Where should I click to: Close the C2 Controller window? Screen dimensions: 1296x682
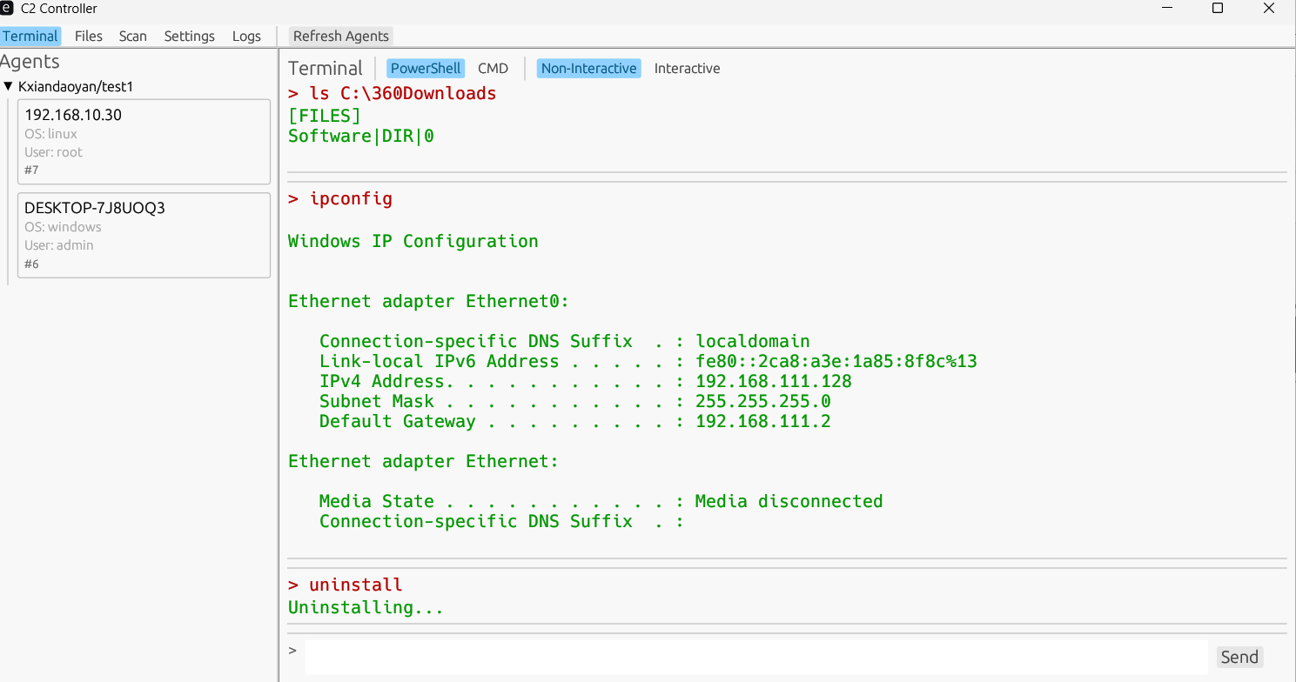[1268, 9]
